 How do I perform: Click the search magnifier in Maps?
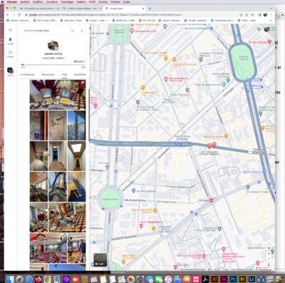click(x=73, y=31)
